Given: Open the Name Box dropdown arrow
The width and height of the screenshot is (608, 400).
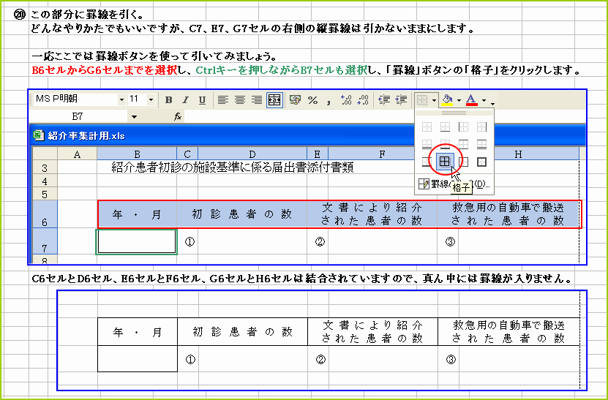Looking at the screenshot, I should pos(134,117).
